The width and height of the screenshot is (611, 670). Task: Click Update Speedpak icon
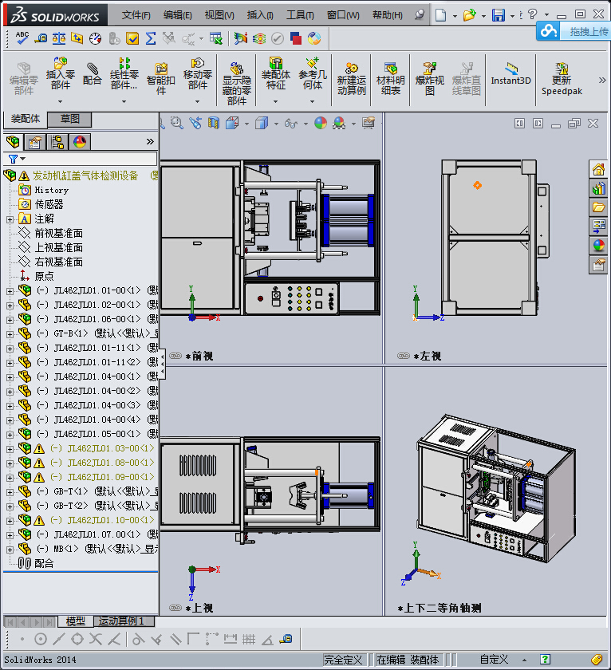(562, 79)
